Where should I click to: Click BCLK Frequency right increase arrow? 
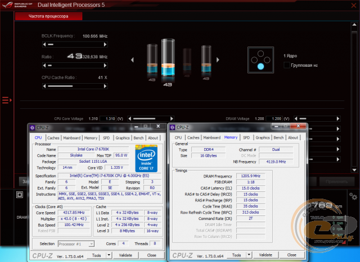click(x=105, y=44)
